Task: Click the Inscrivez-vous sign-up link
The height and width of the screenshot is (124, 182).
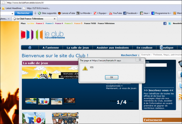Action: 158,90
